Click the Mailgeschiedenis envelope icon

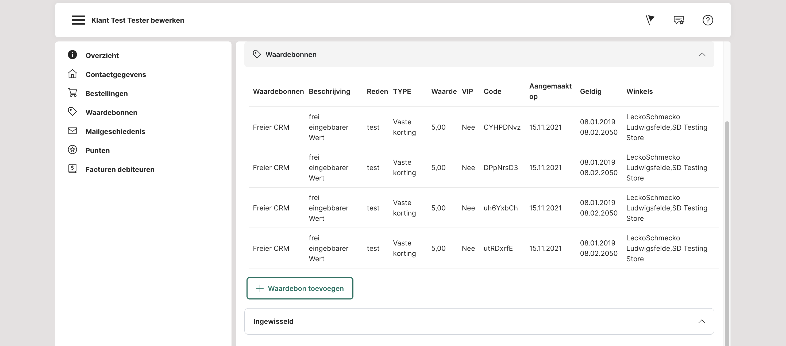[x=72, y=131]
